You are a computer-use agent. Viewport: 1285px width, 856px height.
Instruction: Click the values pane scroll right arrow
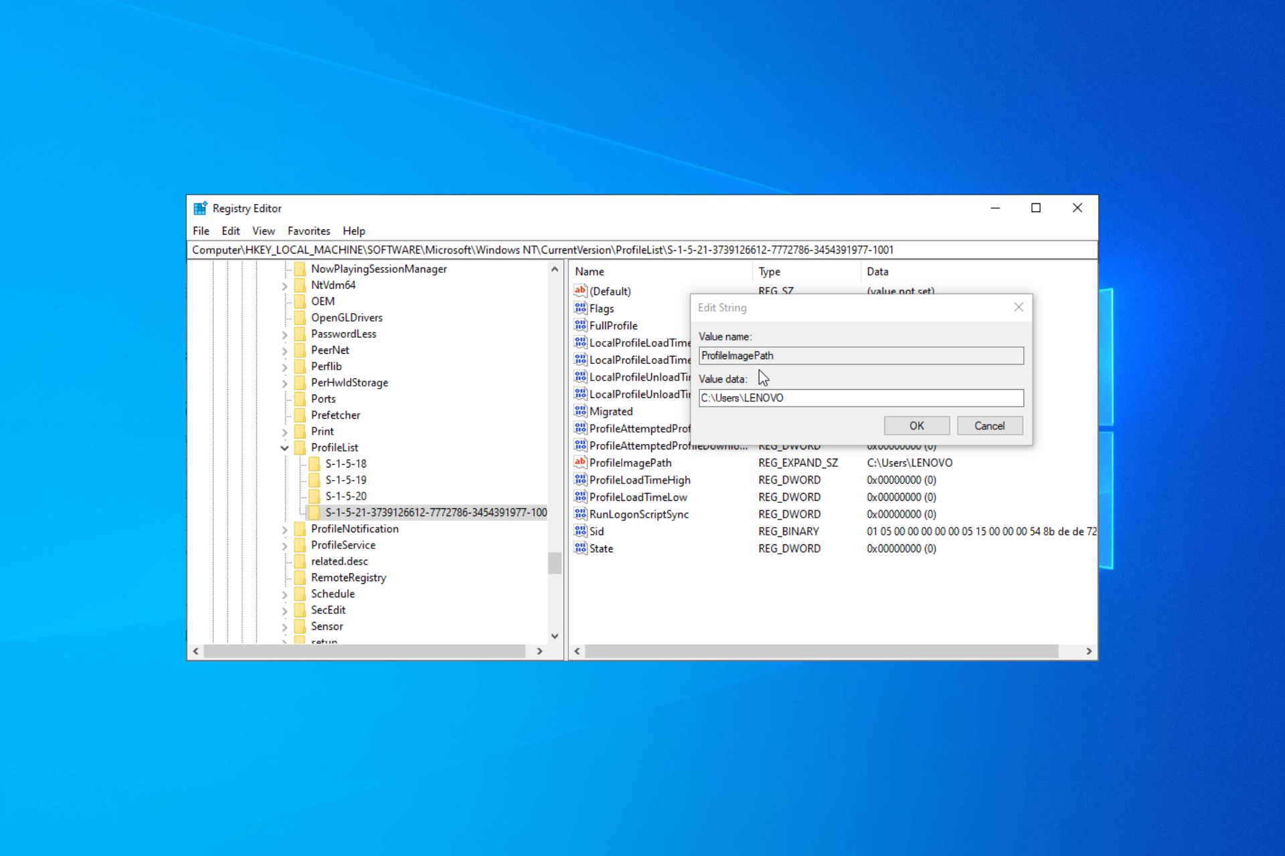click(1089, 651)
